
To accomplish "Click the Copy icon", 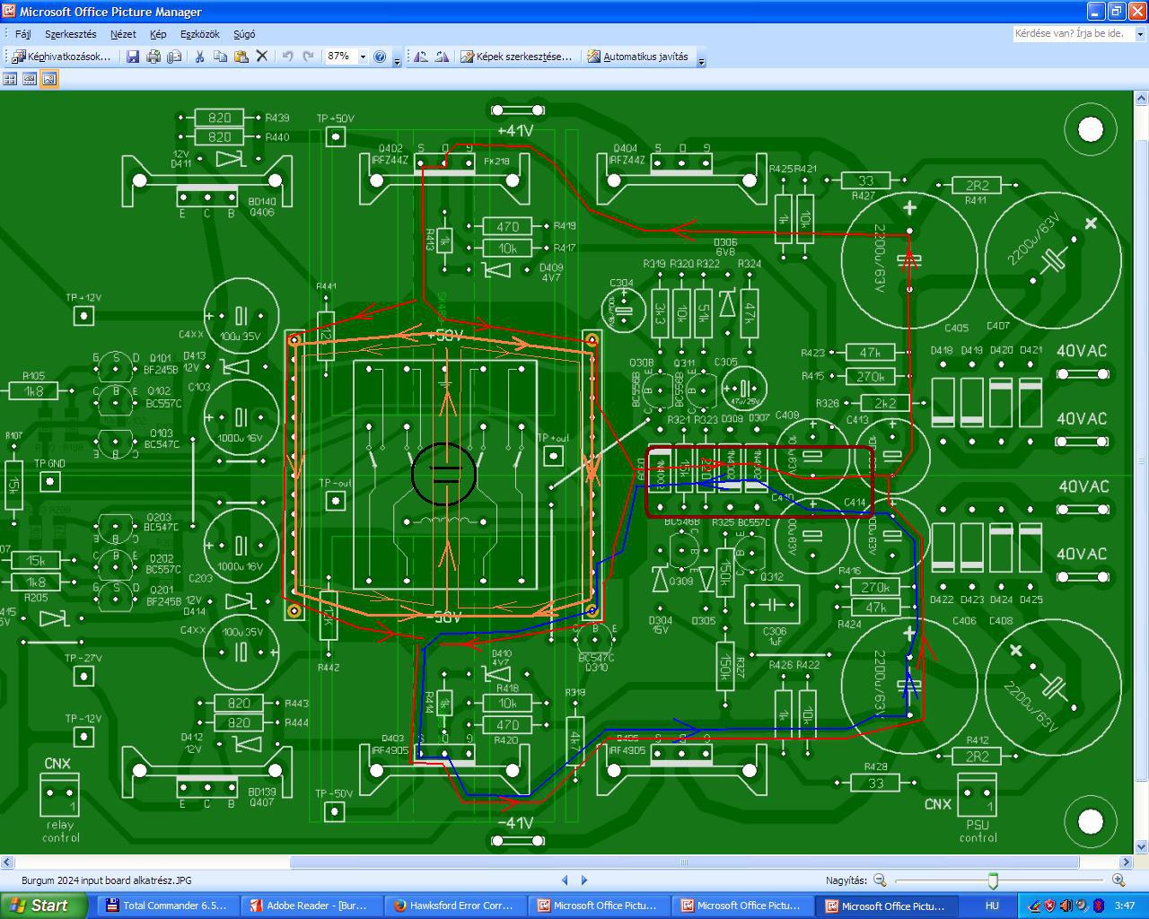I will 220,57.
